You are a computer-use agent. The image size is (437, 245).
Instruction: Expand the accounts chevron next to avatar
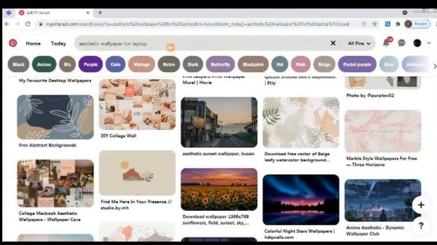tap(429, 43)
